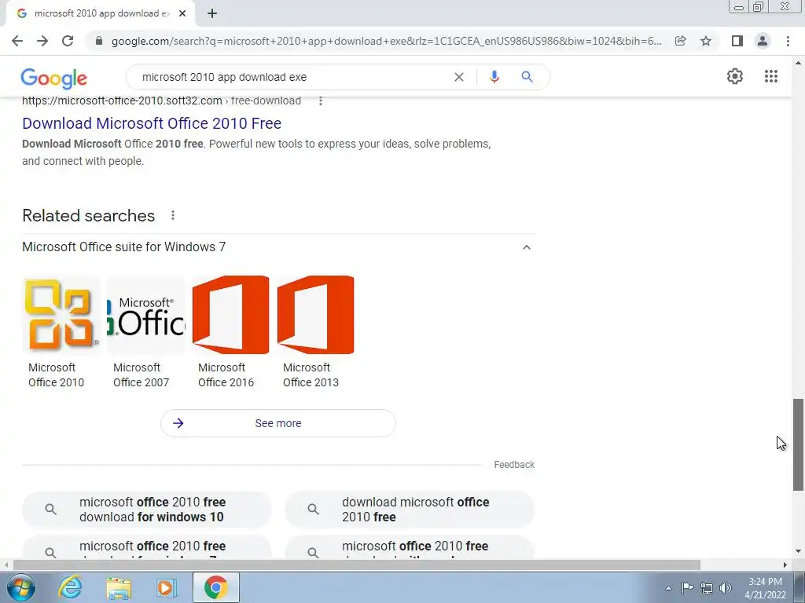Open a new Chrome tab

point(212,13)
